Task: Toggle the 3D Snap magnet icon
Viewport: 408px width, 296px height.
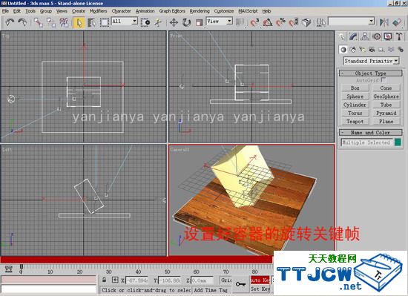Action: click(x=254, y=22)
